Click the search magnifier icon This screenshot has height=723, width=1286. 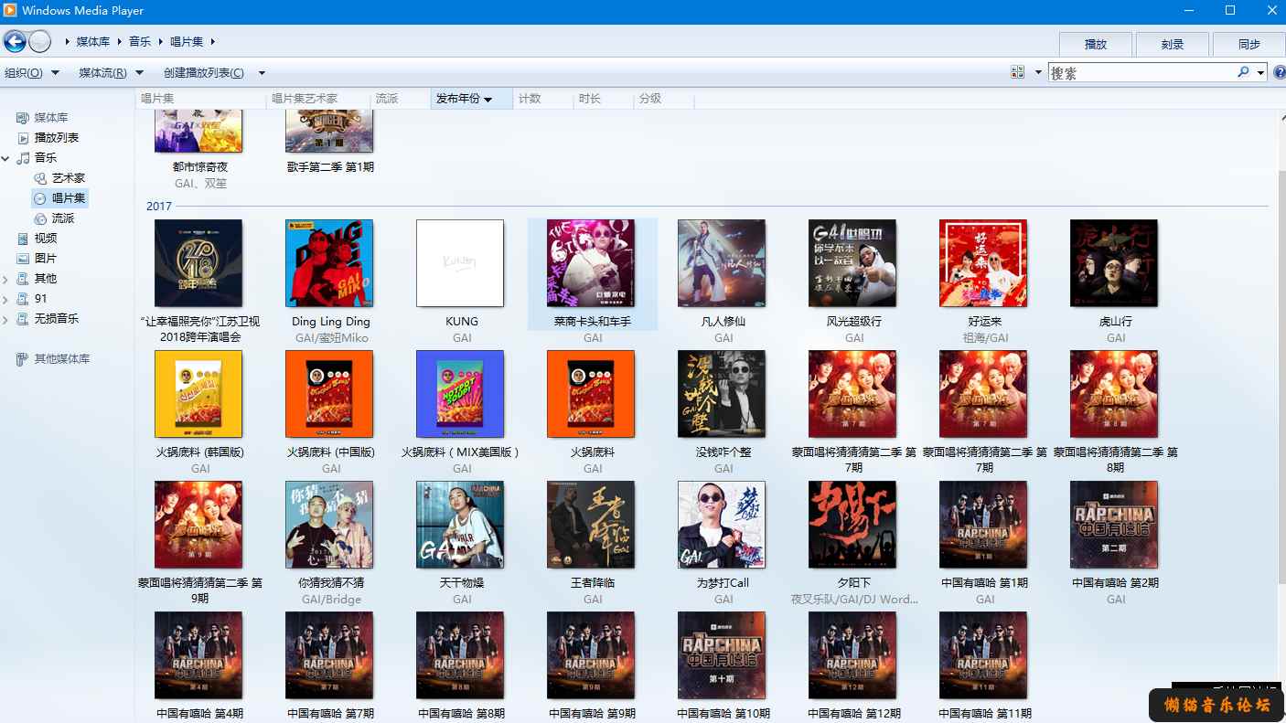pos(1243,72)
